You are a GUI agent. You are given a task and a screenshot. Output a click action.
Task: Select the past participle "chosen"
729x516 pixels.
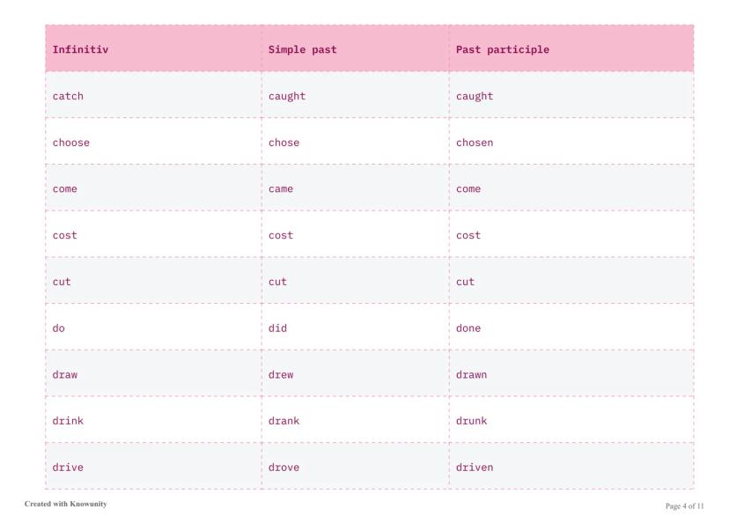point(475,143)
